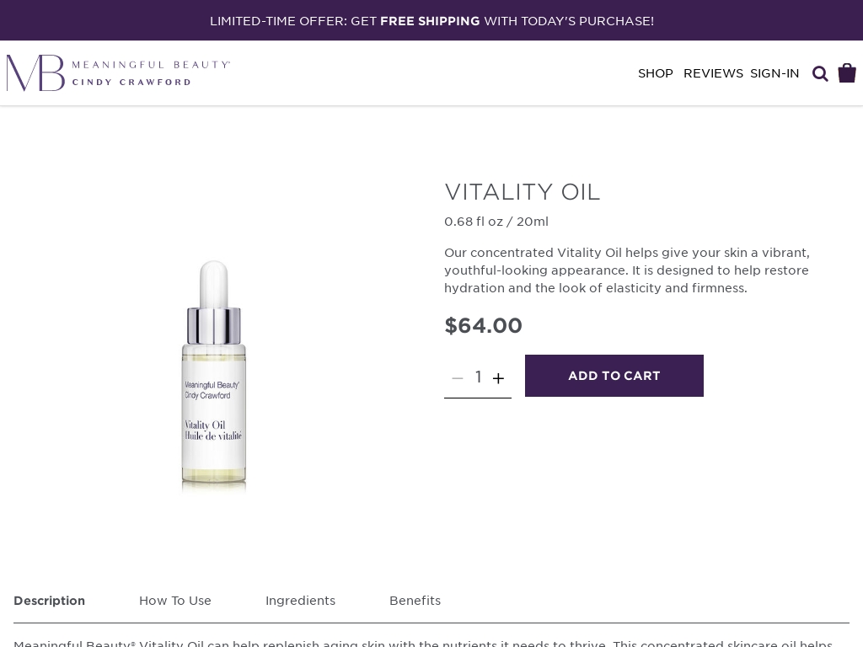This screenshot has width=863, height=647.
Task: Open the search icon
Action: pyautogui.click(x=819, y=73)
